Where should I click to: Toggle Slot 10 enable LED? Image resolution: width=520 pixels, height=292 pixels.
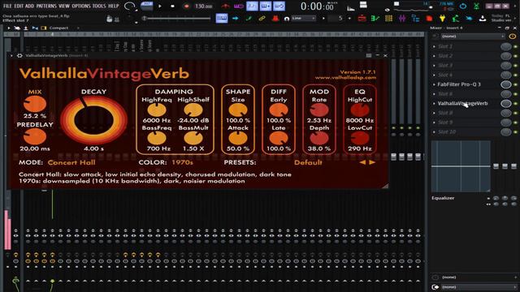pos(515,131)
